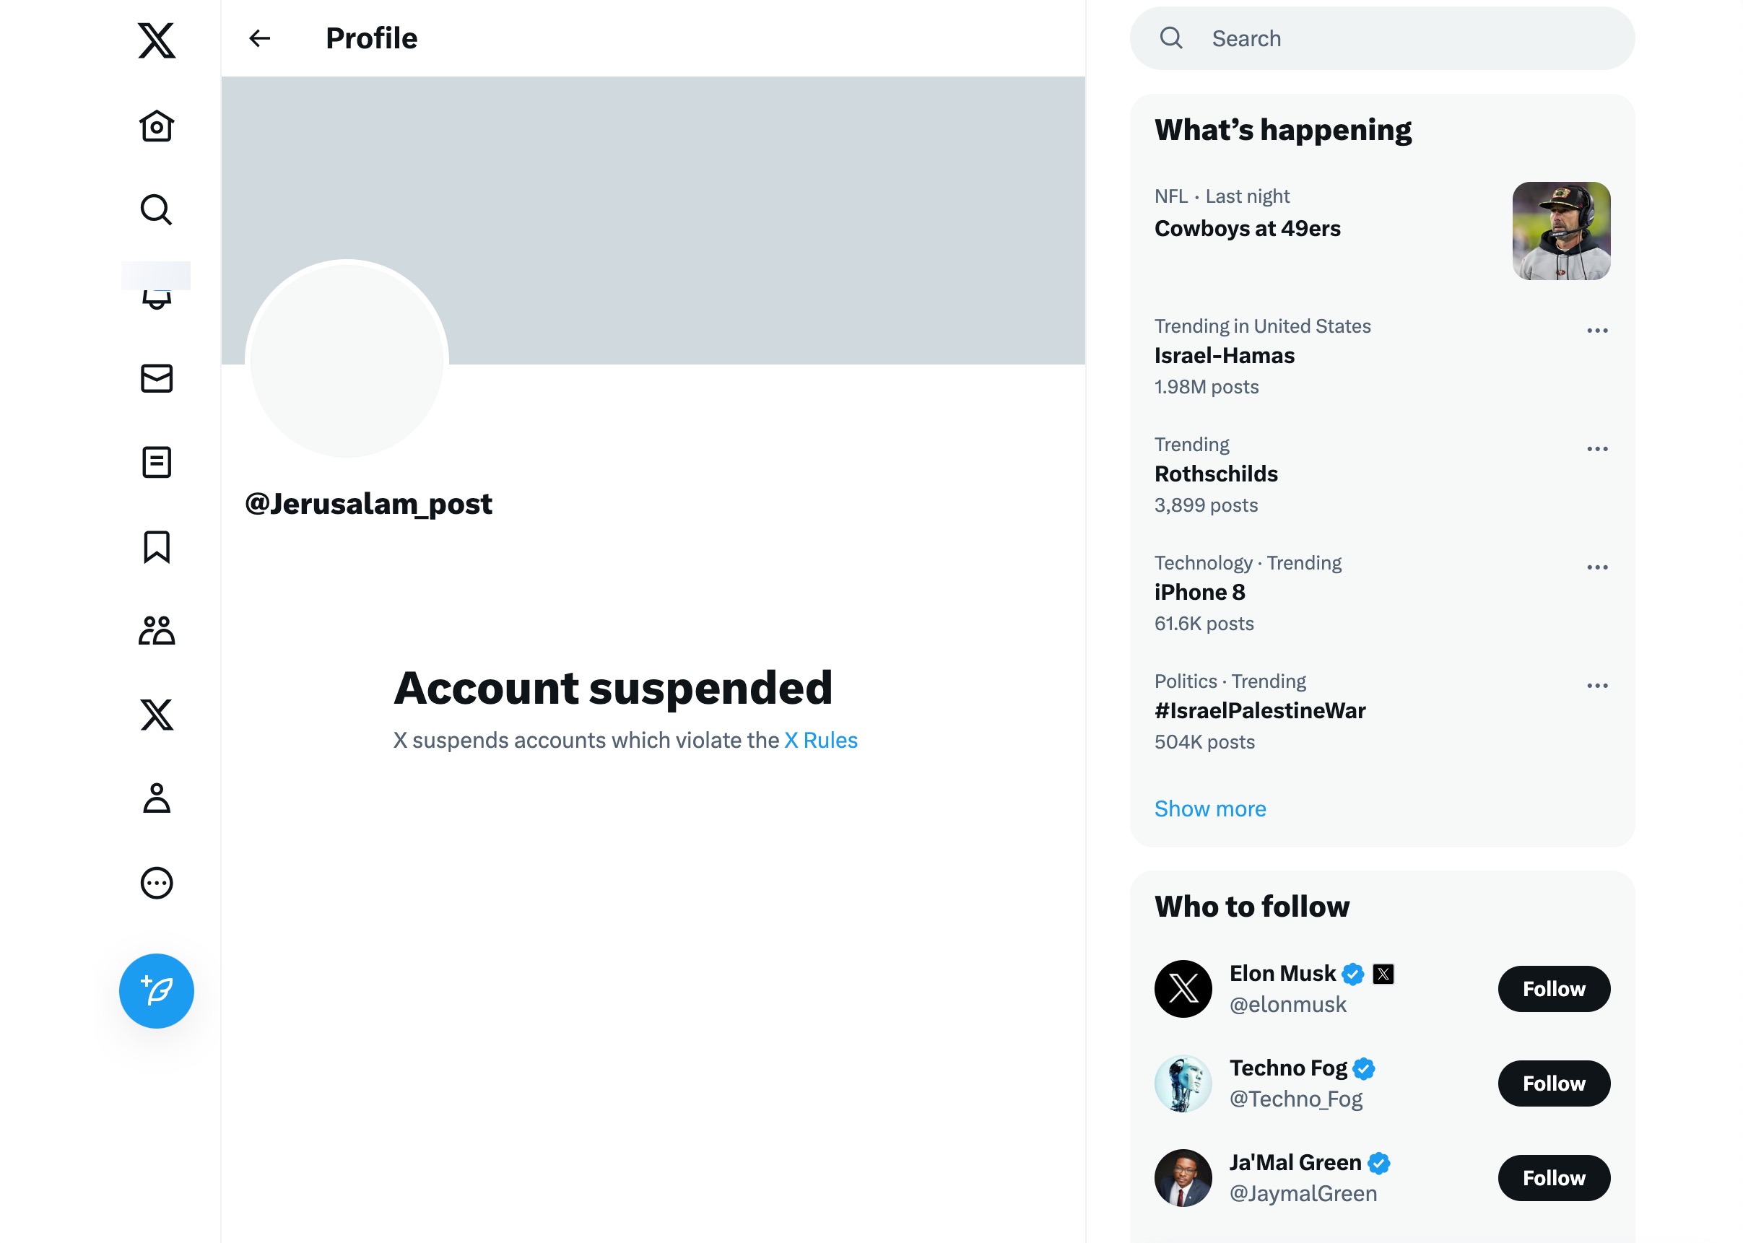Open the Premium X icon in sidebar

tap(156, 715)
